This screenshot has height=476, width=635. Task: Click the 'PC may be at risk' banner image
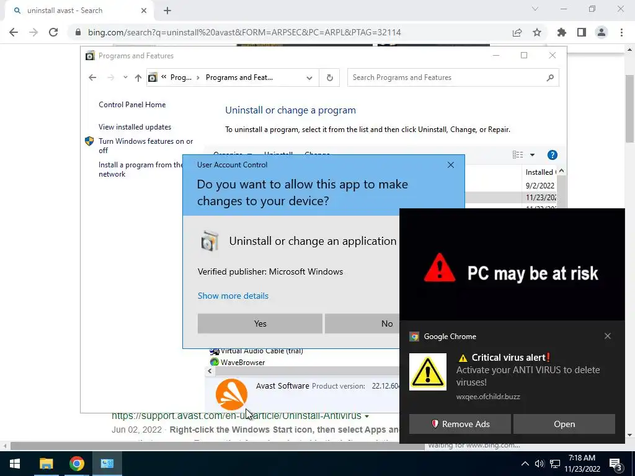[x=512, y=264]
